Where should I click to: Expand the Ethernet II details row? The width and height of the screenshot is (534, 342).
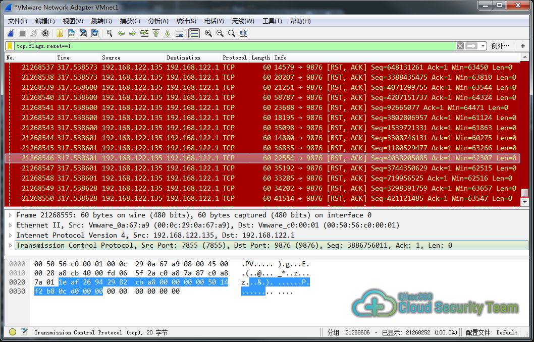pyautogui.click(x=11, y=225)
